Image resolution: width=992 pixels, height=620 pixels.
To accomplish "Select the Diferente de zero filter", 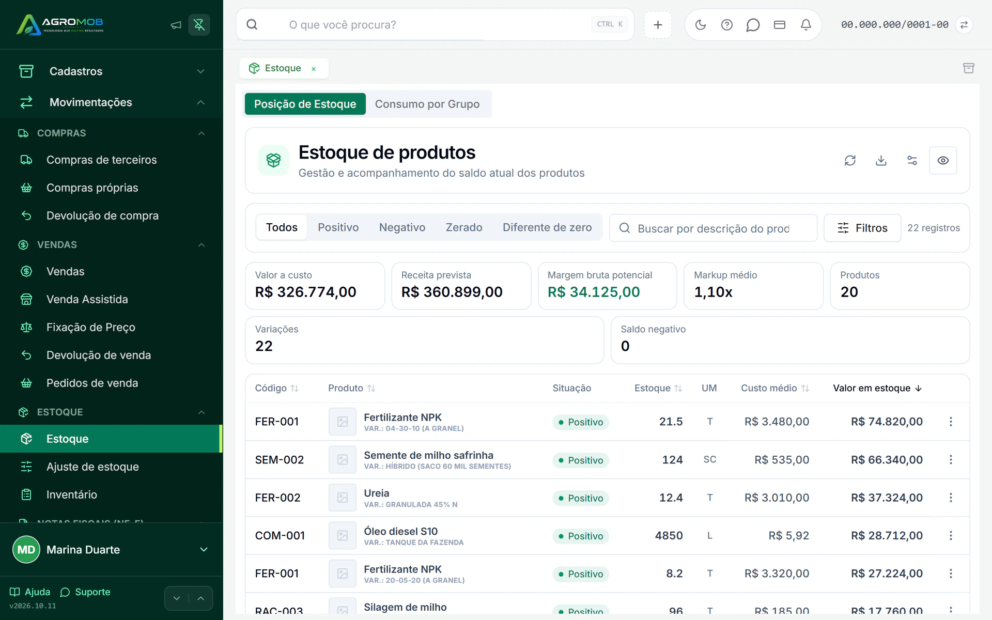I will click(547, 227).
